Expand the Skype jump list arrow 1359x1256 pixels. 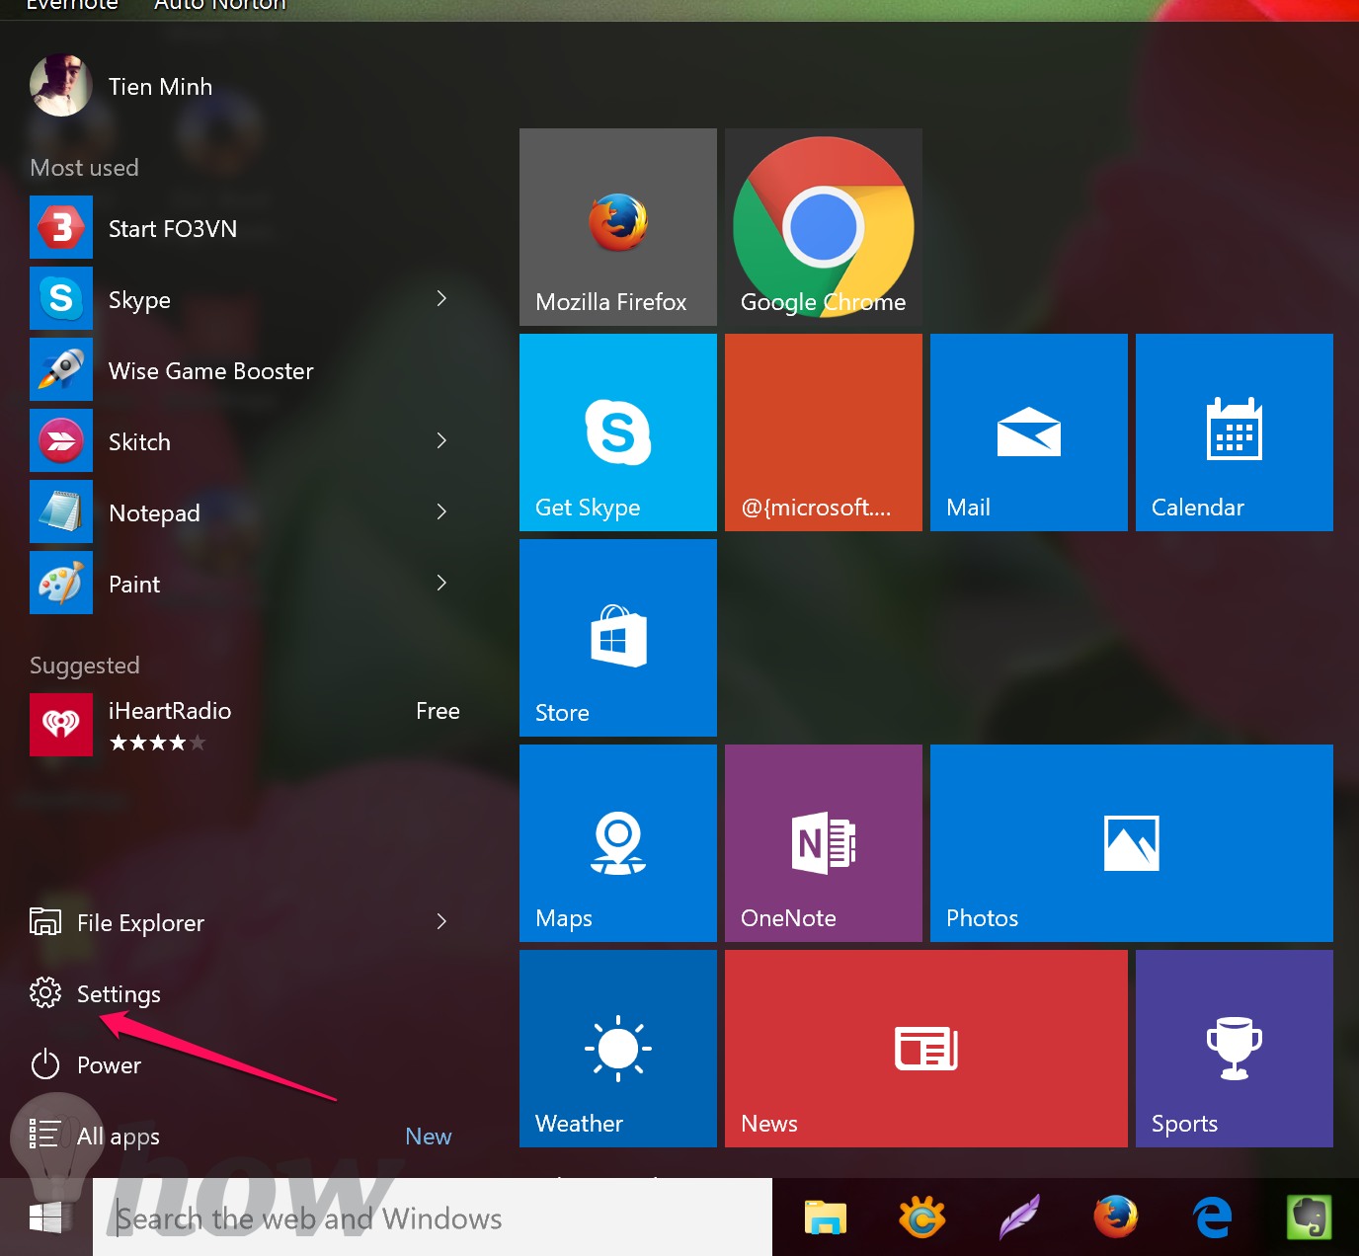(441, 298)
